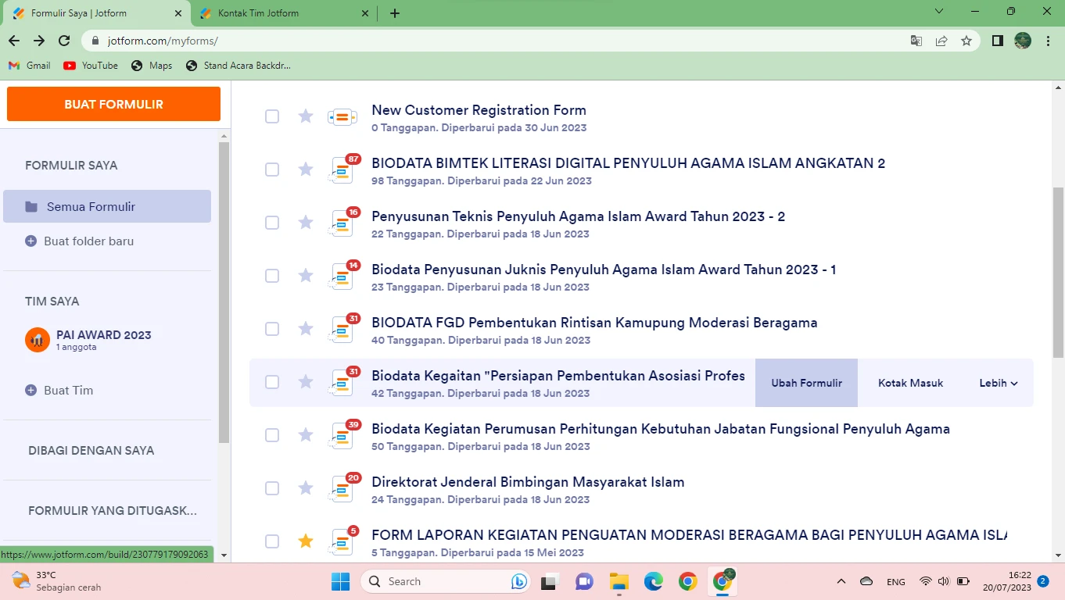Viewport: 1065px width, 600px height.
Task: Click the PAI AWARD 2023 team icon
Action: click(36, 340)
